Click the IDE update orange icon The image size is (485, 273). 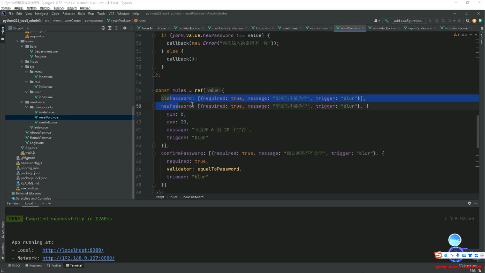pos(474,21)
